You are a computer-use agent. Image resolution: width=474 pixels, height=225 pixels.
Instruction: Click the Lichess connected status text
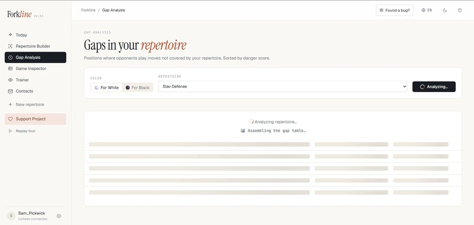(x=33, y=219)
